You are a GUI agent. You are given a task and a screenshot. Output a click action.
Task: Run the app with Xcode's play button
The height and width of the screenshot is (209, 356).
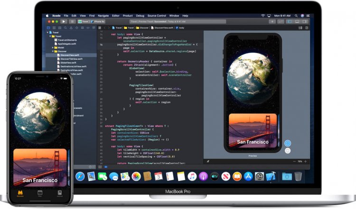[64, 21]
